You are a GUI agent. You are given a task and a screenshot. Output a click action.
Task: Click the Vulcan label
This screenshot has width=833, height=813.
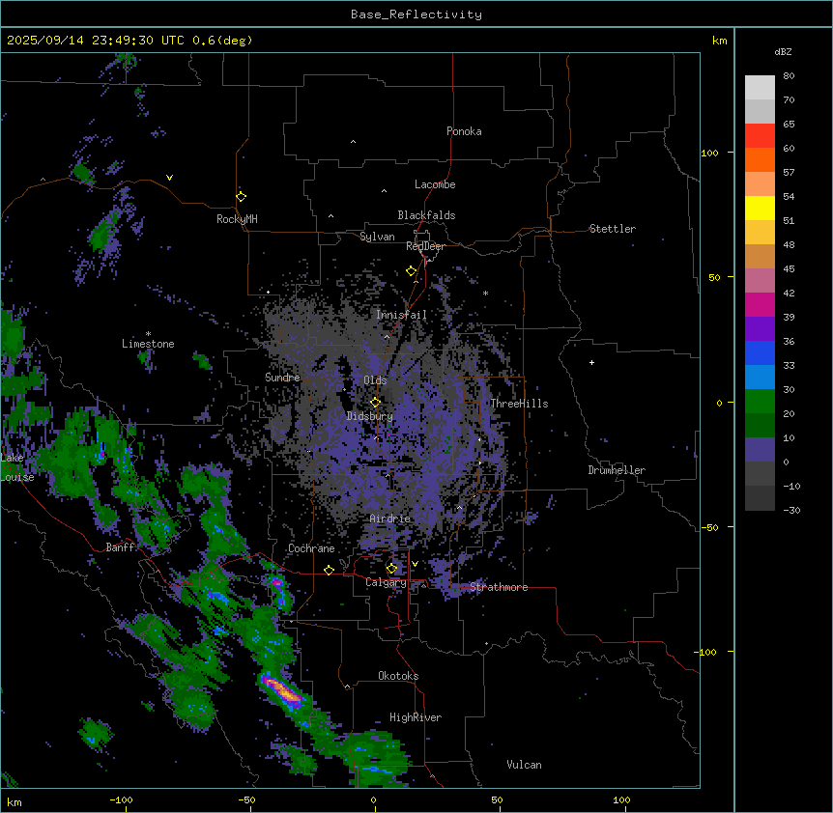524,765
